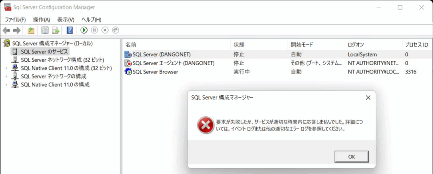Screen dimensions: 433x174
Task: Expand the last SQL Native Client 11.0 の構成 node
Action: pyautogui.click(x=6, y=84)
